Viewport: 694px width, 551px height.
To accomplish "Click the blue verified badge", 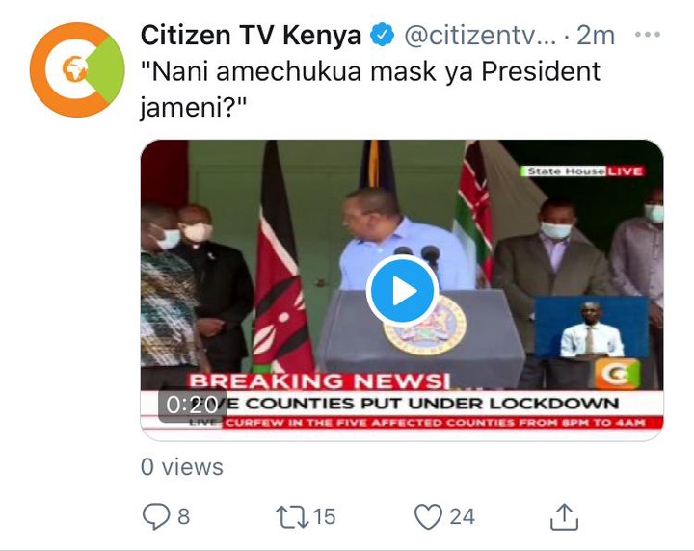I will (x=382, y=36).
